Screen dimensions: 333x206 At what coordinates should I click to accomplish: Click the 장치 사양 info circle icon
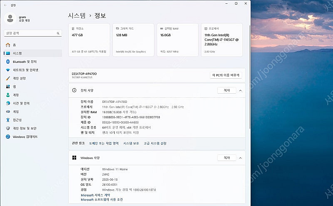(74, 90)
